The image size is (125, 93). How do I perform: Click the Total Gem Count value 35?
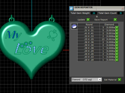pyautogui.click(x=121, y=13)
